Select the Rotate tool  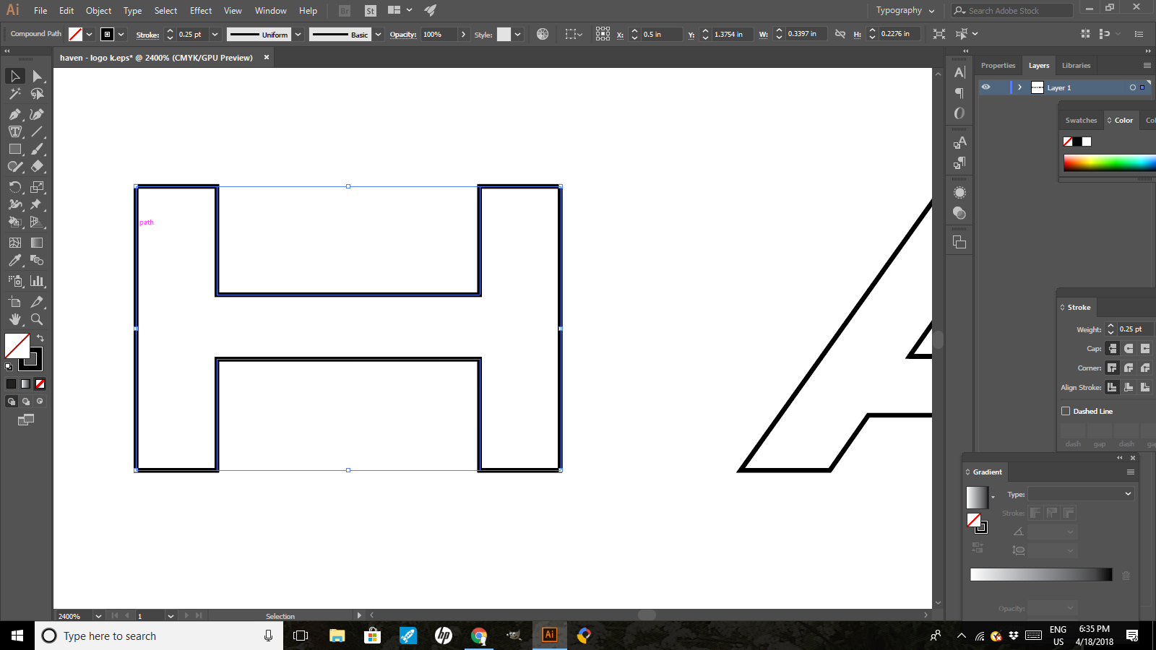click(x=15, y=186)
